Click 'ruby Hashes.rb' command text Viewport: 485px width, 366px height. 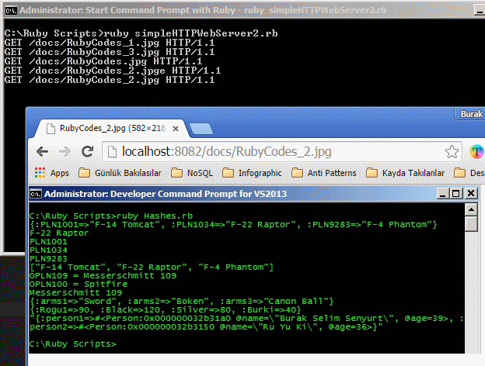click(155, 216)
